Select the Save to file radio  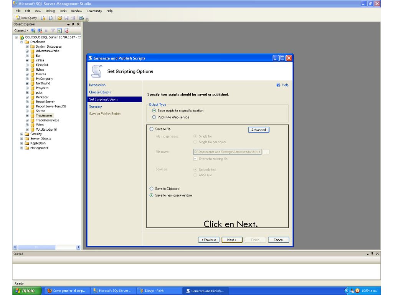(151, 129)
